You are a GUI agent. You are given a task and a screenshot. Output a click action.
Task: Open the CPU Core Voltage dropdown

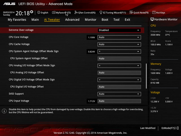coord(119,37)
